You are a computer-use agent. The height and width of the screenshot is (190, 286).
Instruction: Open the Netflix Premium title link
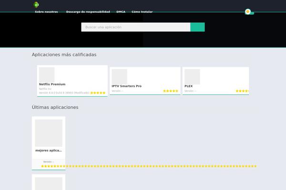tap(52, 84)
